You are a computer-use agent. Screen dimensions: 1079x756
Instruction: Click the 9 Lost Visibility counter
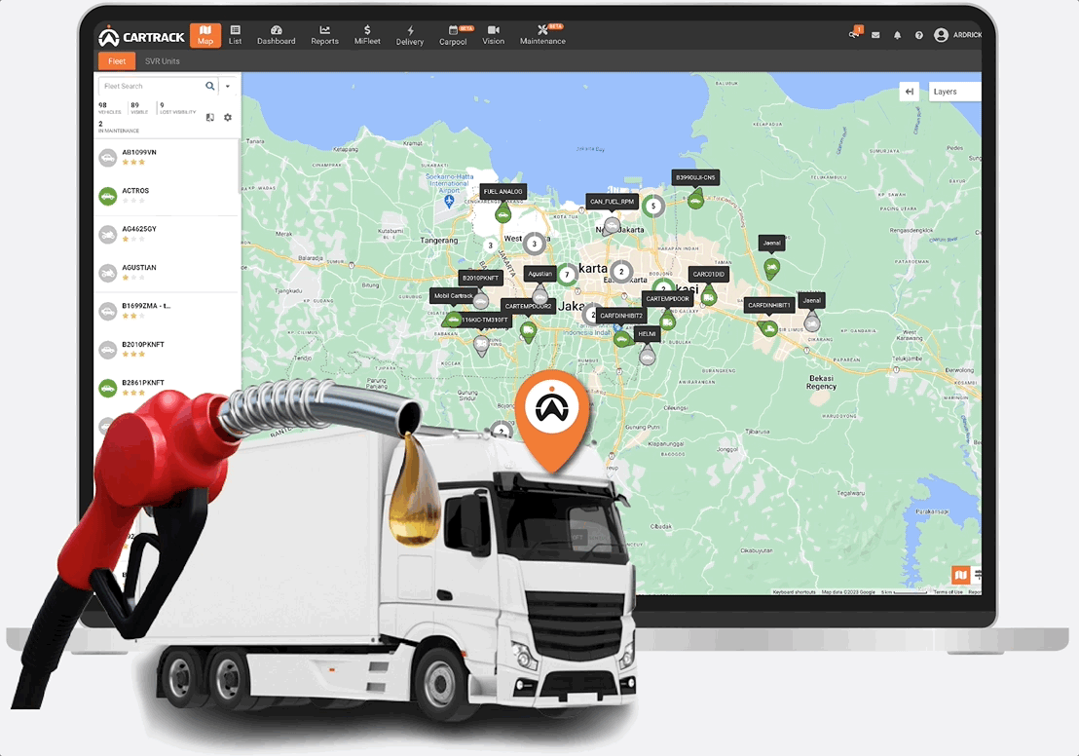(177, 108)
